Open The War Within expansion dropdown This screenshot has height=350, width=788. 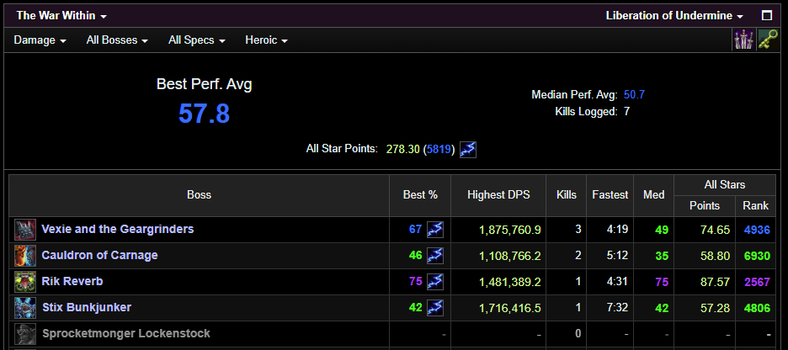61,16
